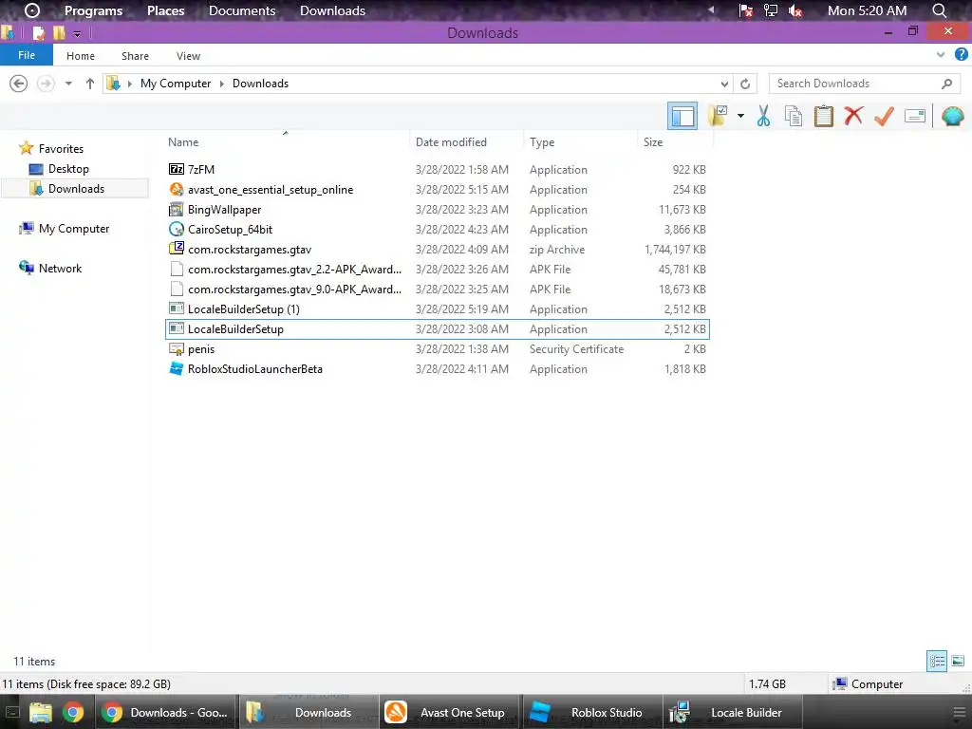Viewport: 972px width, 729px height.
Task: Click the teal shell icon in toolbar
Action: (x=953, y=116)
